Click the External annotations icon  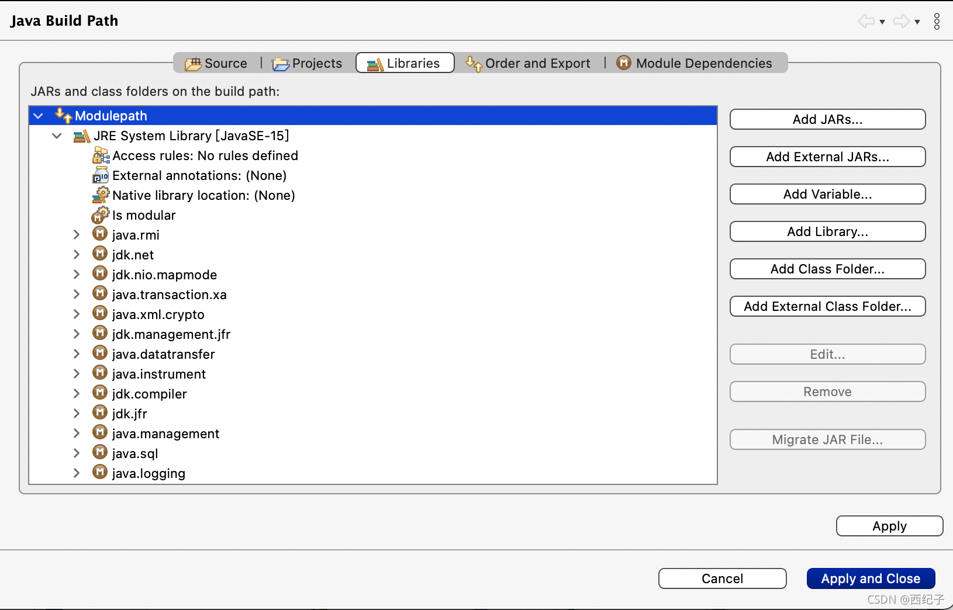(x=101, y=175)
